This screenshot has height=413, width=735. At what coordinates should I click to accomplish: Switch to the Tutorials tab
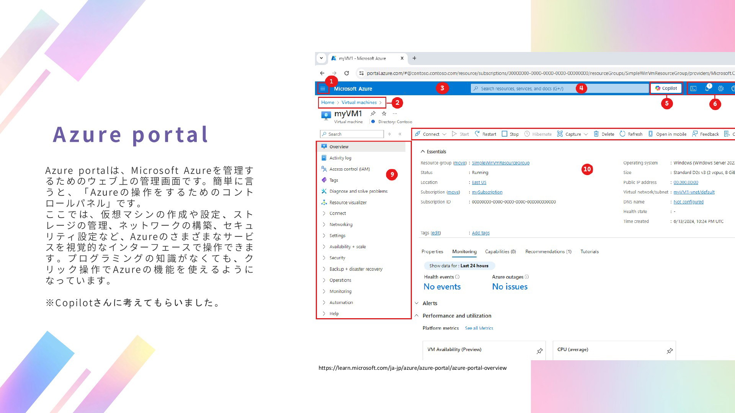[x=590, y=252]
